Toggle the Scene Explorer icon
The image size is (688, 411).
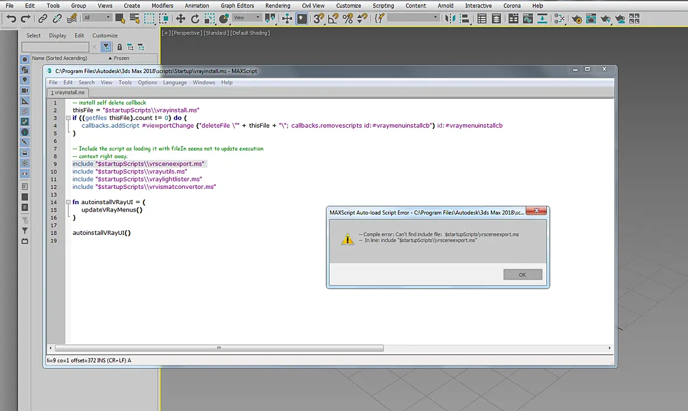tap(482, 19)
